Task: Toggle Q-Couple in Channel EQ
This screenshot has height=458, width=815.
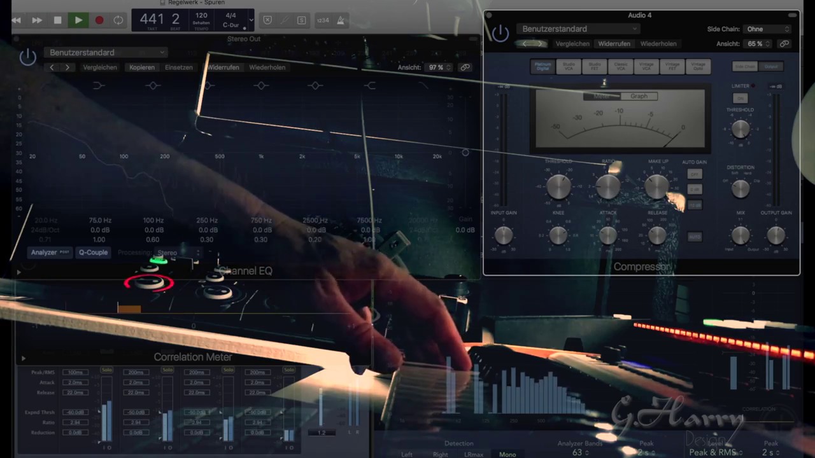Action: pos(93,253)
